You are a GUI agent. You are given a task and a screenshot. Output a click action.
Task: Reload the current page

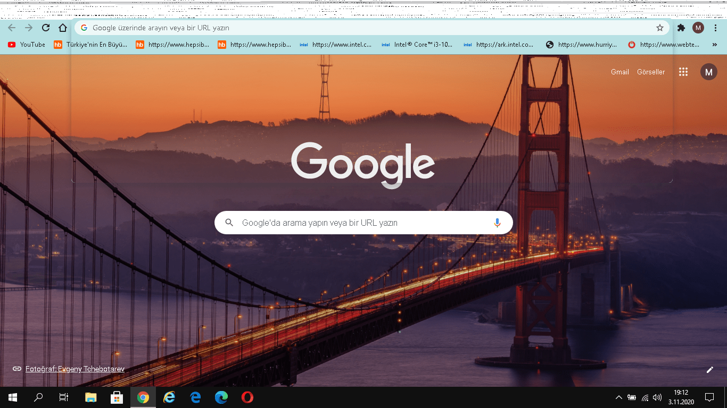[46, 28]
